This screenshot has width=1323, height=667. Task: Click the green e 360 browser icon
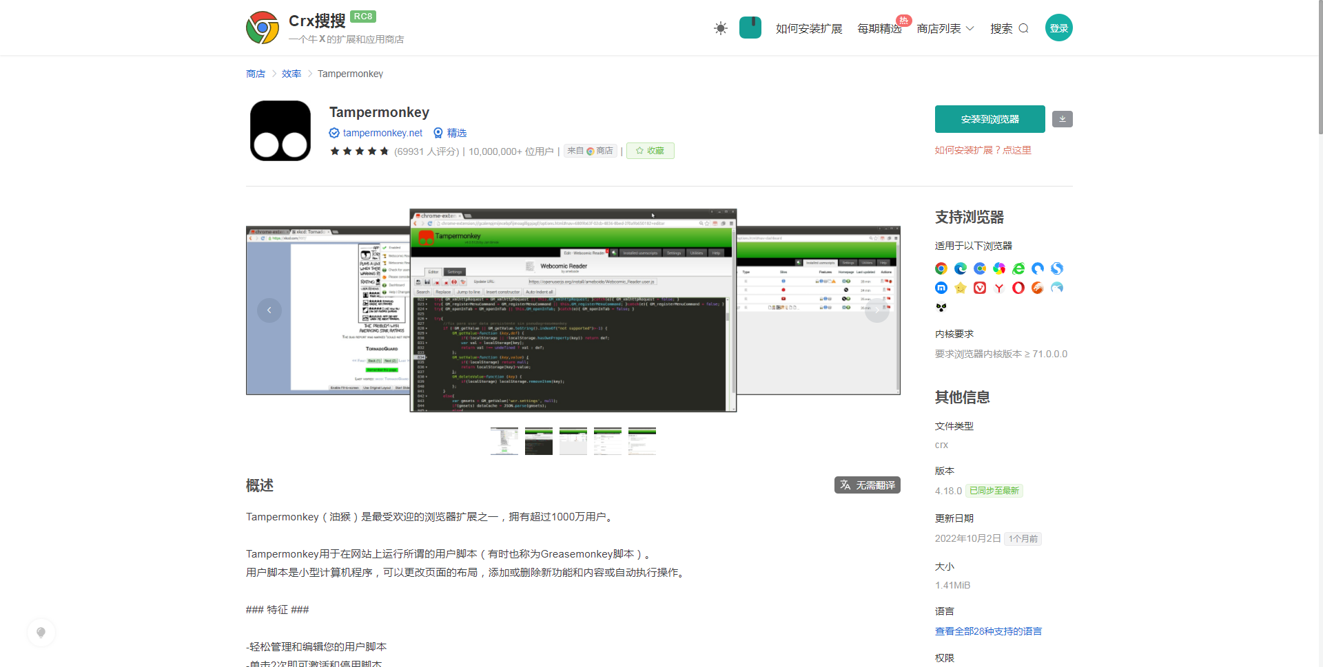[1018, 268]
